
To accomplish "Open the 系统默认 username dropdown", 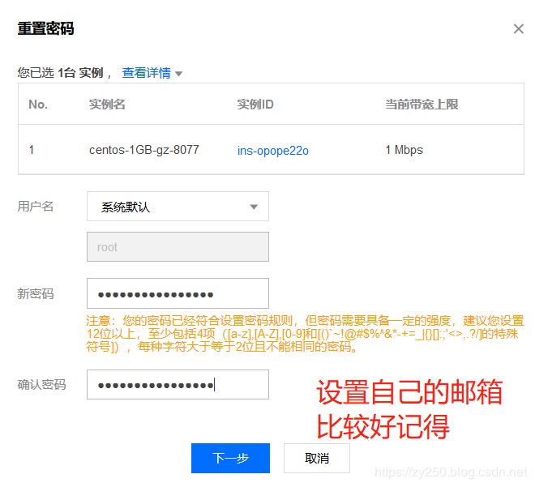I will tap(177, 207).
